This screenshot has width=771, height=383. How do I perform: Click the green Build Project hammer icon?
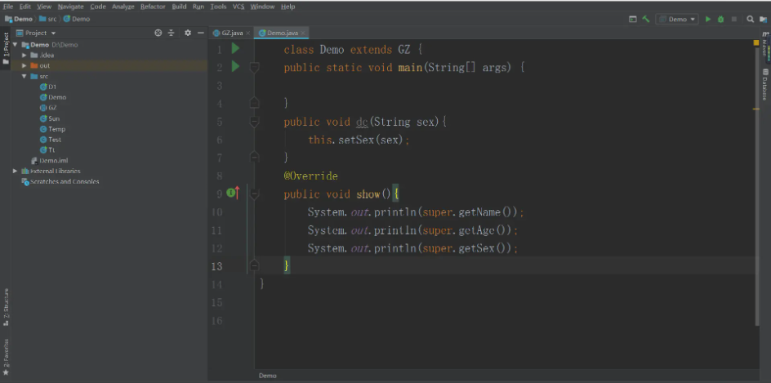tap(646, 19)
